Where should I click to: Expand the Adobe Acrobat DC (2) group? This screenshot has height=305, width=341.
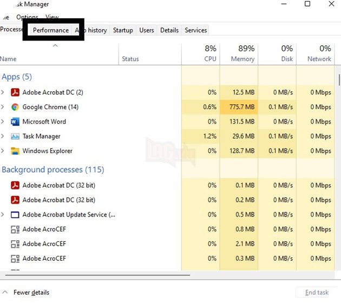tap(2, 92)
